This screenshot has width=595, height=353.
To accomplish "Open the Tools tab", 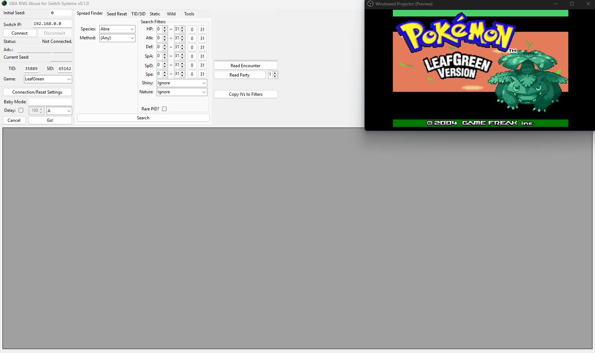I will 189,14.
